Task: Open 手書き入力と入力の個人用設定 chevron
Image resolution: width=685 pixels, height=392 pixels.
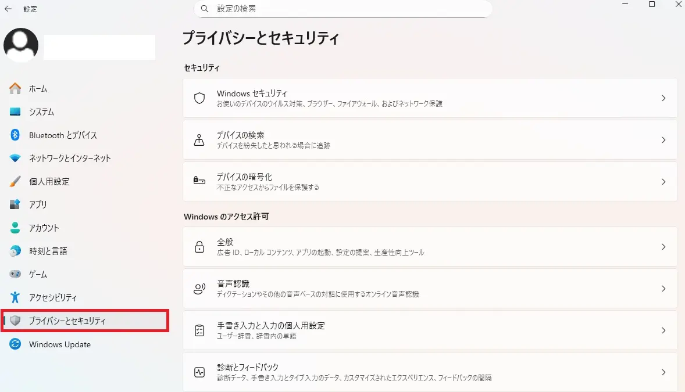Action: [663, 330]
